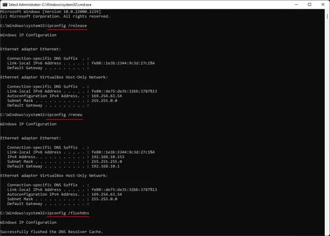Close the Command Prompt window
Image resolution: width=330 pixels, height=236 pixels.
(323, 4)
